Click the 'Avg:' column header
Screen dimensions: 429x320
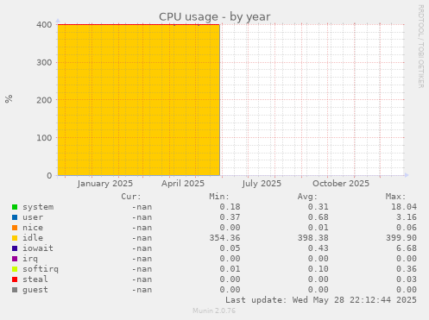point(307,197)
